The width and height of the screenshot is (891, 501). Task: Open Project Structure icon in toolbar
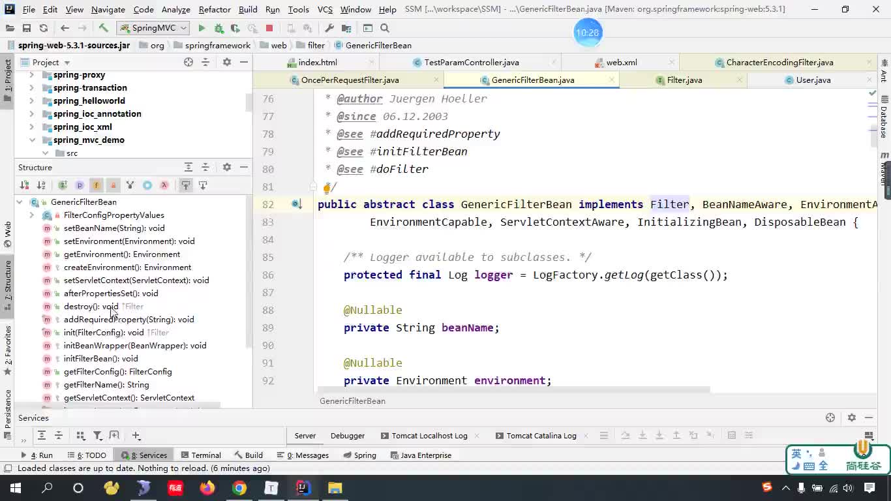coord(346,28)
